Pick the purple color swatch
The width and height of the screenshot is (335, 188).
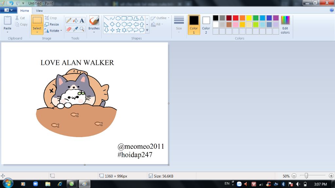click(276, 18)
